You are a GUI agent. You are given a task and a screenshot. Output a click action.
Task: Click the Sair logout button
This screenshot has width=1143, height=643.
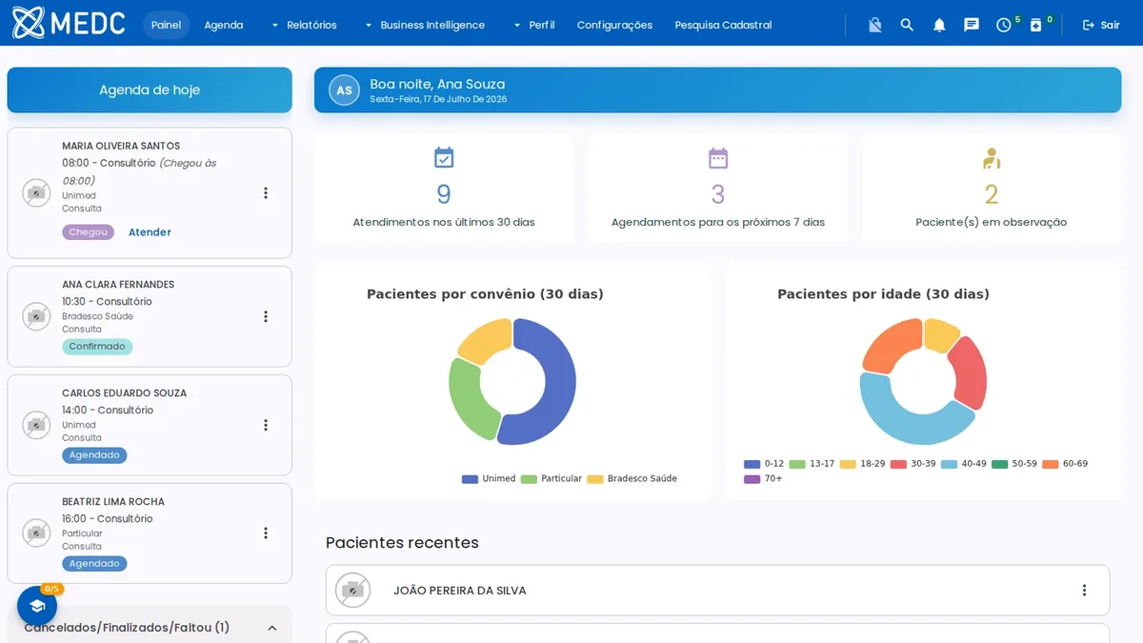coord(1101,25)
